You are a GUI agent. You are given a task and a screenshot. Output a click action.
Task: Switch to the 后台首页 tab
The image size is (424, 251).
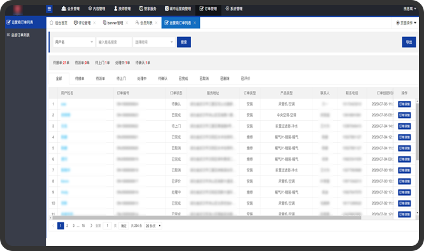click(59, 23)
